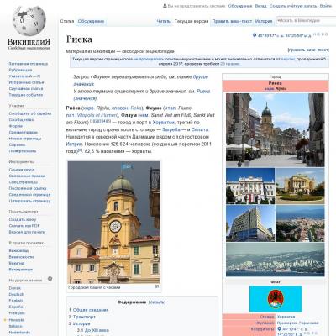Jump to the 'Транспорт' contents entry
This screenshot has width=336, height=336.
point(84,317)
